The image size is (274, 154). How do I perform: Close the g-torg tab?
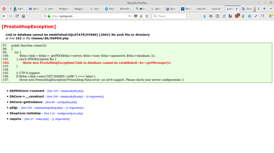[x=237, y=9]
